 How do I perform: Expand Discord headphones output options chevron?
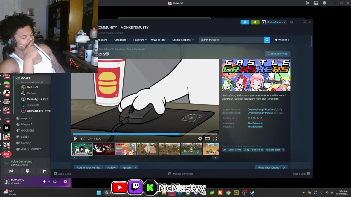pyautogui.click(x=59, y=181)
